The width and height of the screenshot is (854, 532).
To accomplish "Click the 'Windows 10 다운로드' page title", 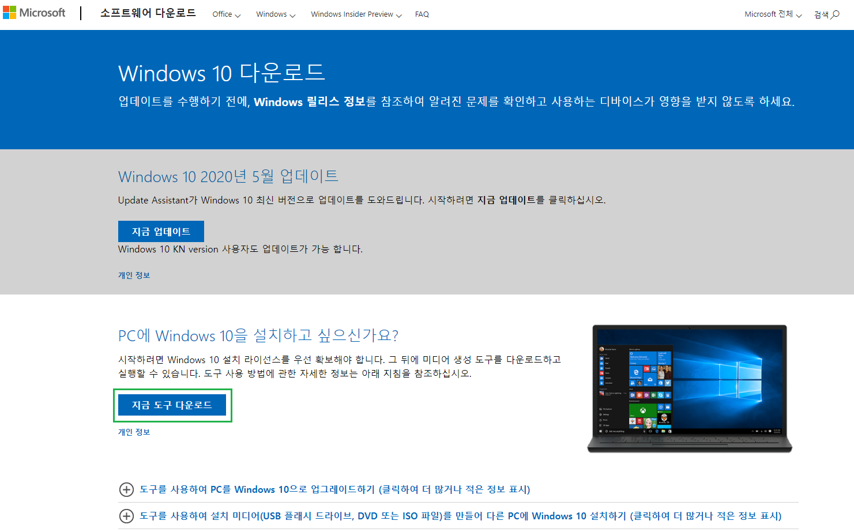I will pos(222,73).
